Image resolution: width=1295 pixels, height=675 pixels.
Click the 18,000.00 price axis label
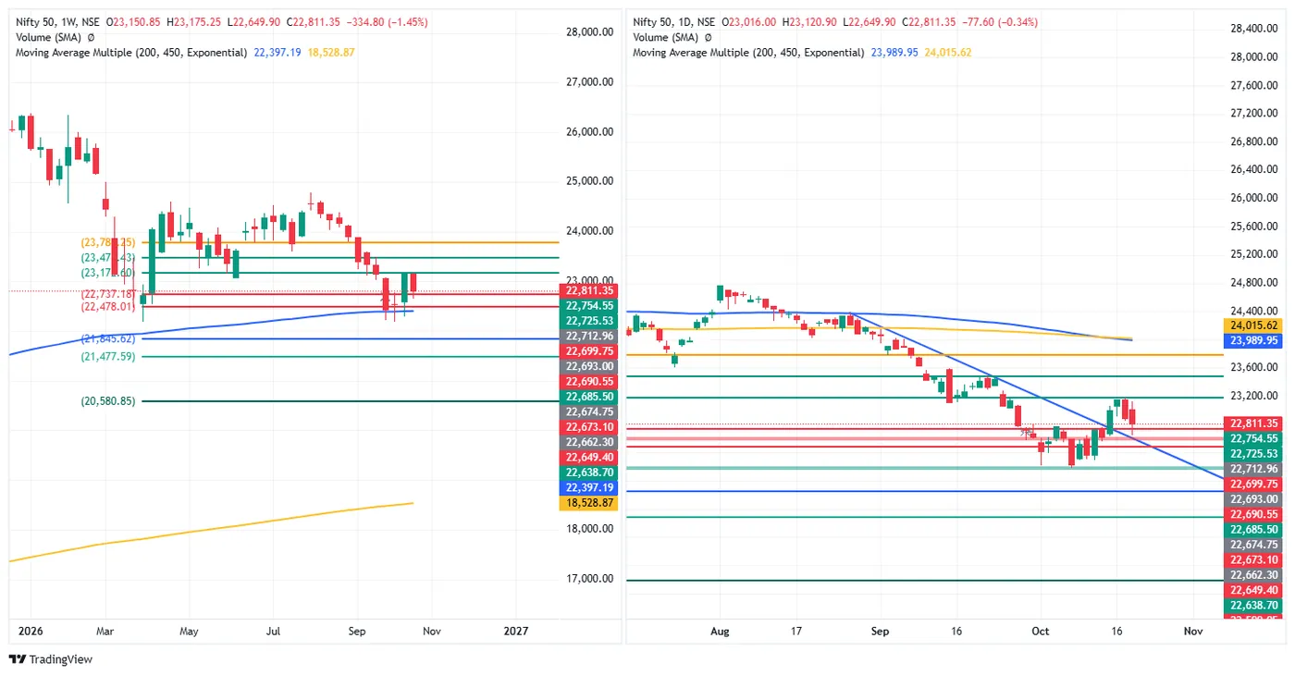[589, 529]
